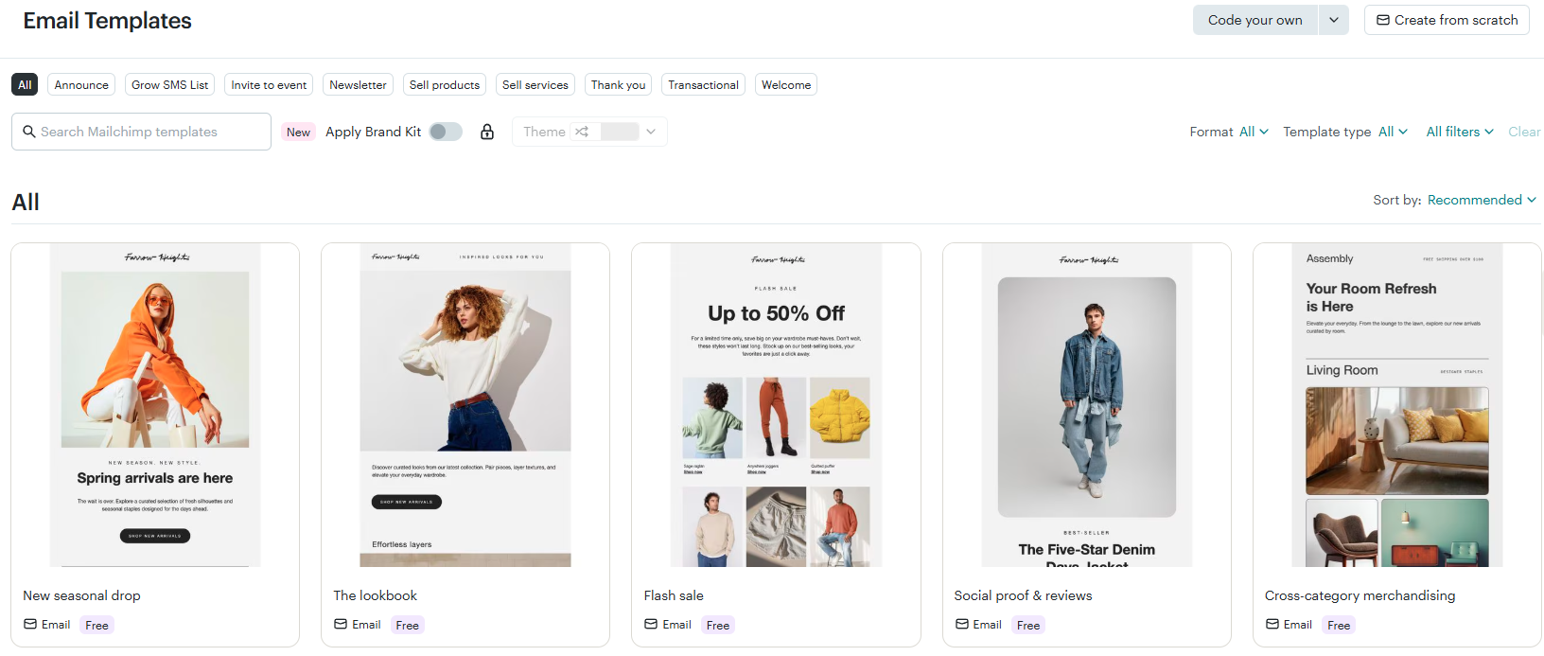Expand the All filters menu
Viewport: 1544px width, 656px height.
(1460, 132)
